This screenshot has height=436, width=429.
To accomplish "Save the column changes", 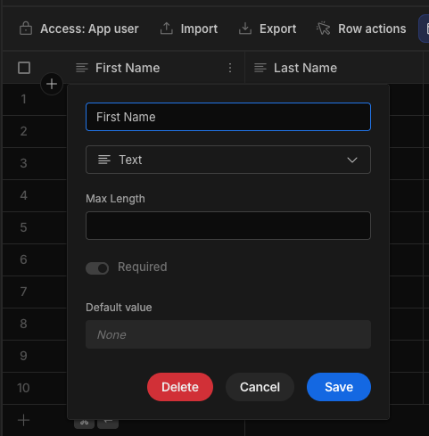I will tap(339, 387).
